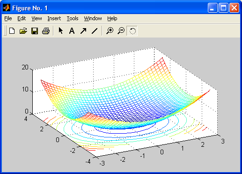Viewport: 242px width, 174px height.
Task: Open the Help menu
Action: tap(112, 18)
